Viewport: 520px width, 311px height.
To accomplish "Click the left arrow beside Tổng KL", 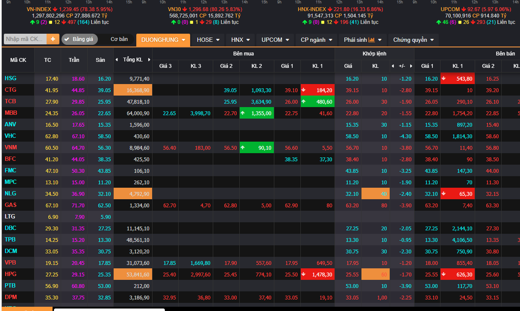I will point(117,60).
